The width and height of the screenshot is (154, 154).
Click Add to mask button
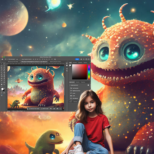(x=45, y=109)
